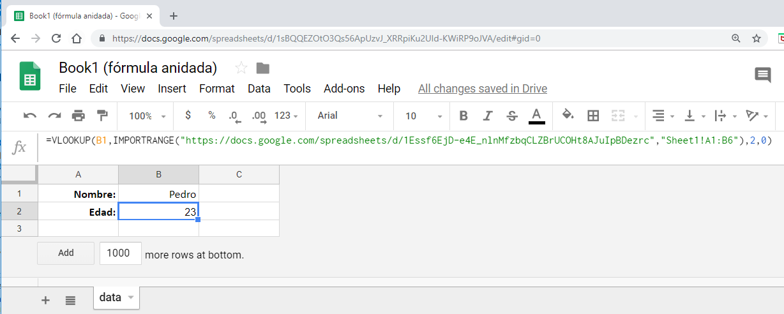Click the undo arrow icon

(x=30, y=116)
